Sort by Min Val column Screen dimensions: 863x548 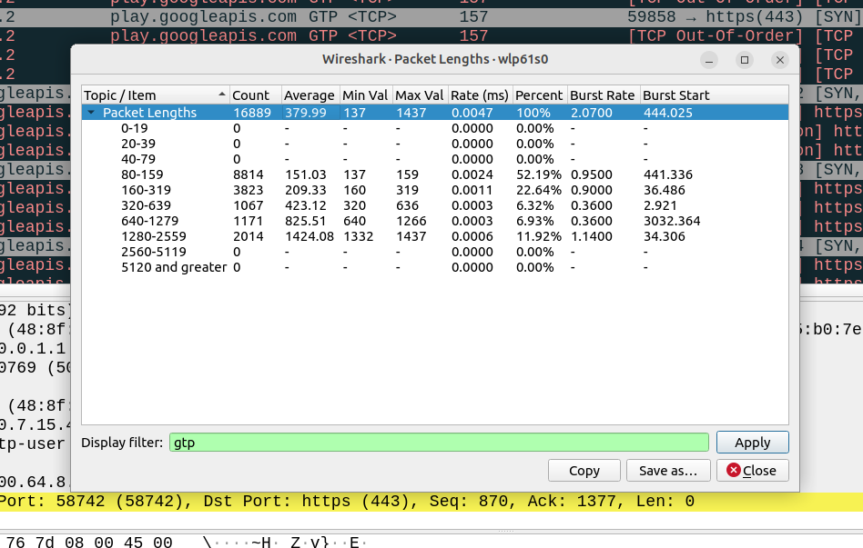(366, 95)
